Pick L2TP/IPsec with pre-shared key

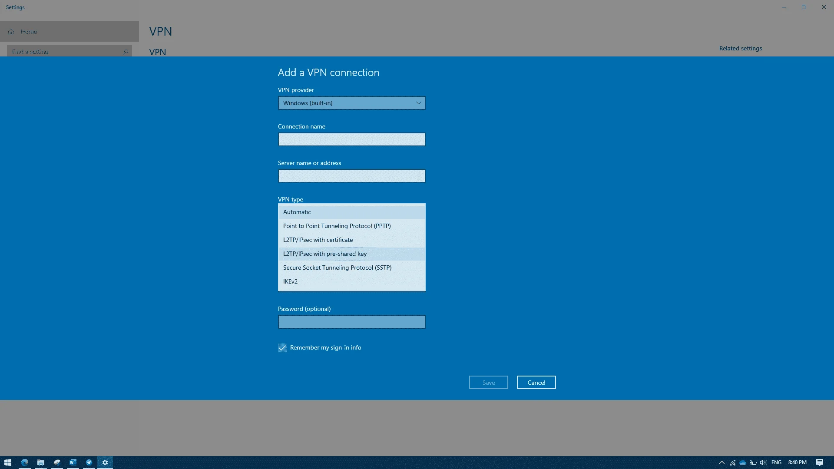352,254
